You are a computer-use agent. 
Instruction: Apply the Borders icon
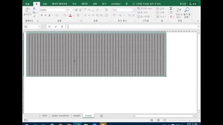[57, 15]
